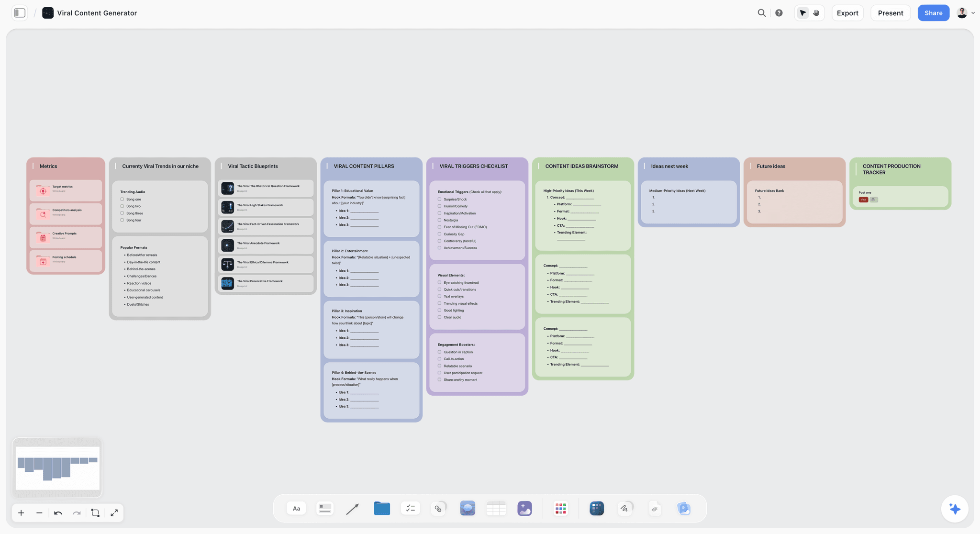Click the canvas minimap overview
The image size is (980, 534).
(x=57, y=467)
